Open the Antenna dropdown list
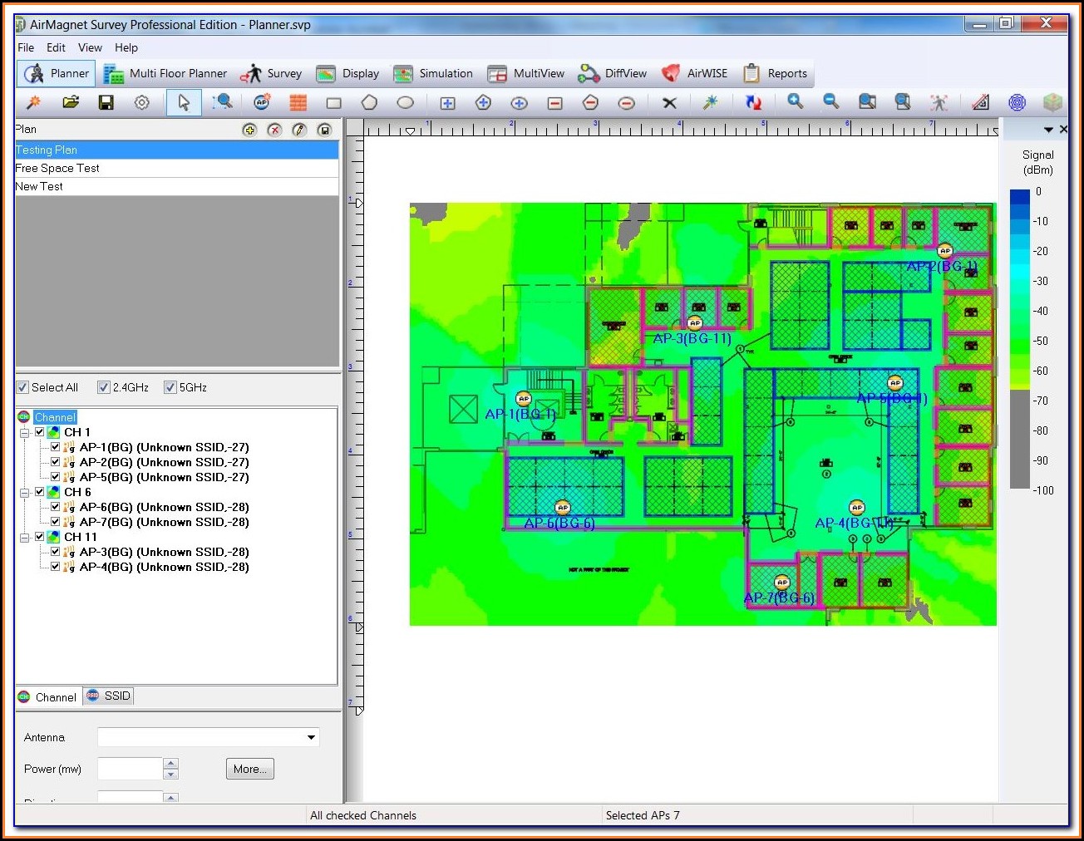This screenshot has width=1084, height=841. 311,737
